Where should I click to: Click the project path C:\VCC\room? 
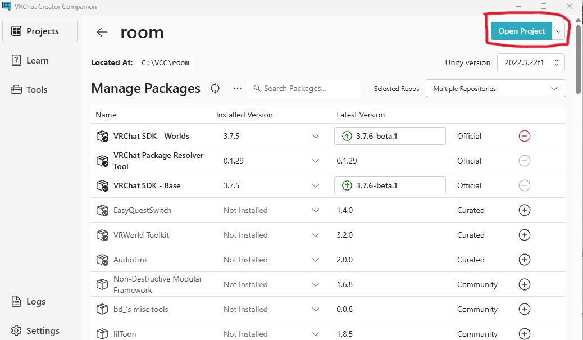tap(166, 63)
